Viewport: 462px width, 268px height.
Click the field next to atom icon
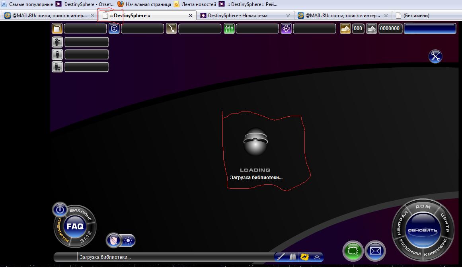pyautogui.click(x=314, y=29)
